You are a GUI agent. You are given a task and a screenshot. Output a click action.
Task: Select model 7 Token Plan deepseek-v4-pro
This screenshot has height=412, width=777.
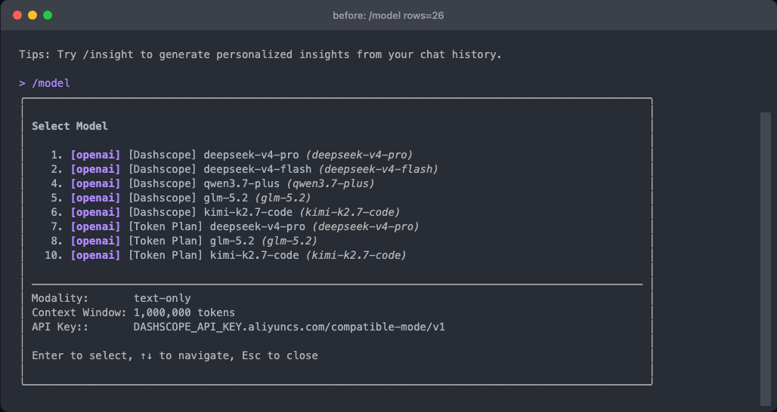[x=235, y=226]
